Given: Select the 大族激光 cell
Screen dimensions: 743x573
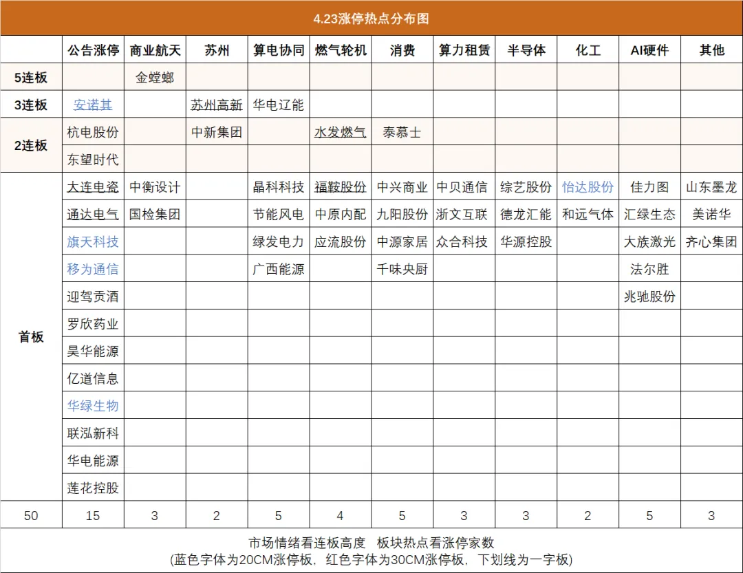Looking at the screenshot, I should coord(649,242).
